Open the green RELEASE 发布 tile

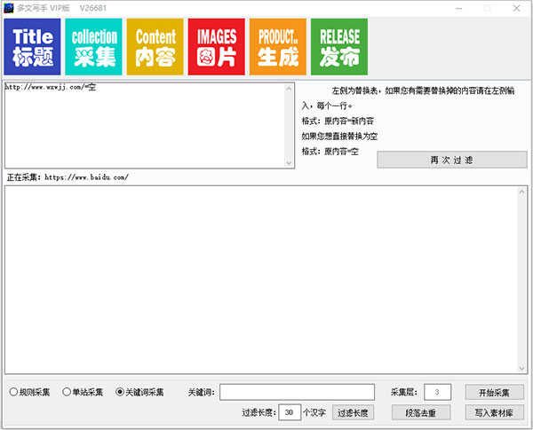click(339, 47)
